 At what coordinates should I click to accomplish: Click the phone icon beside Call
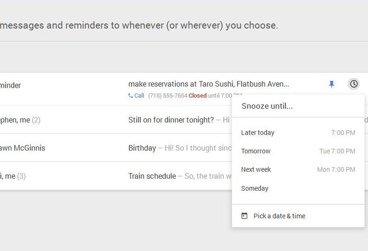coord(131,95)
